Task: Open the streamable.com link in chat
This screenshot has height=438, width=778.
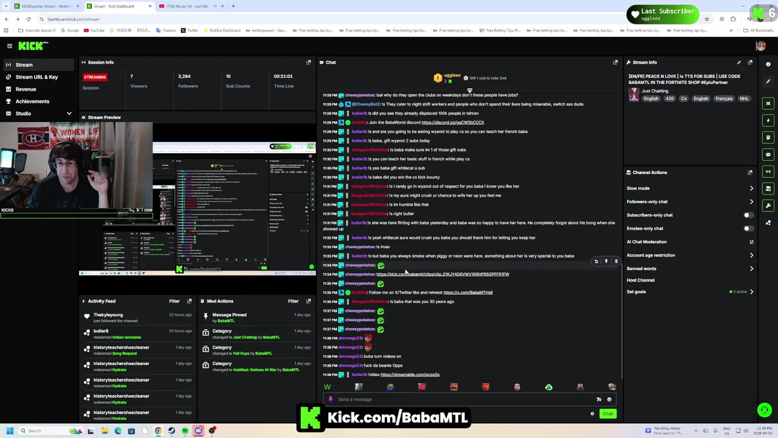Action: tap(410, 375)
